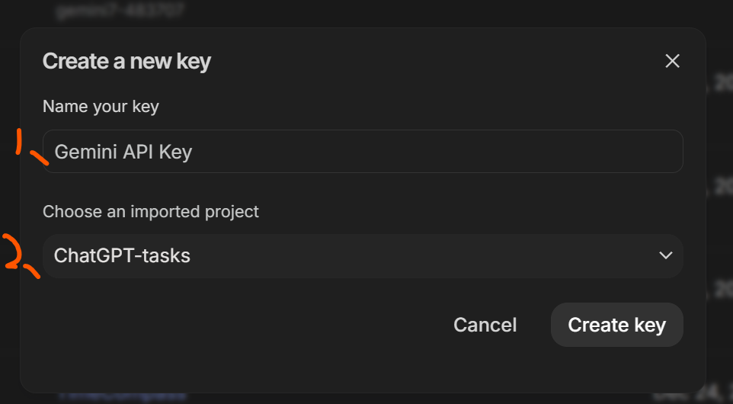Screen dimensions: 733x404
Task: Click the dimmed backdrop right of the dialog
Action: [x=719, y=229]
